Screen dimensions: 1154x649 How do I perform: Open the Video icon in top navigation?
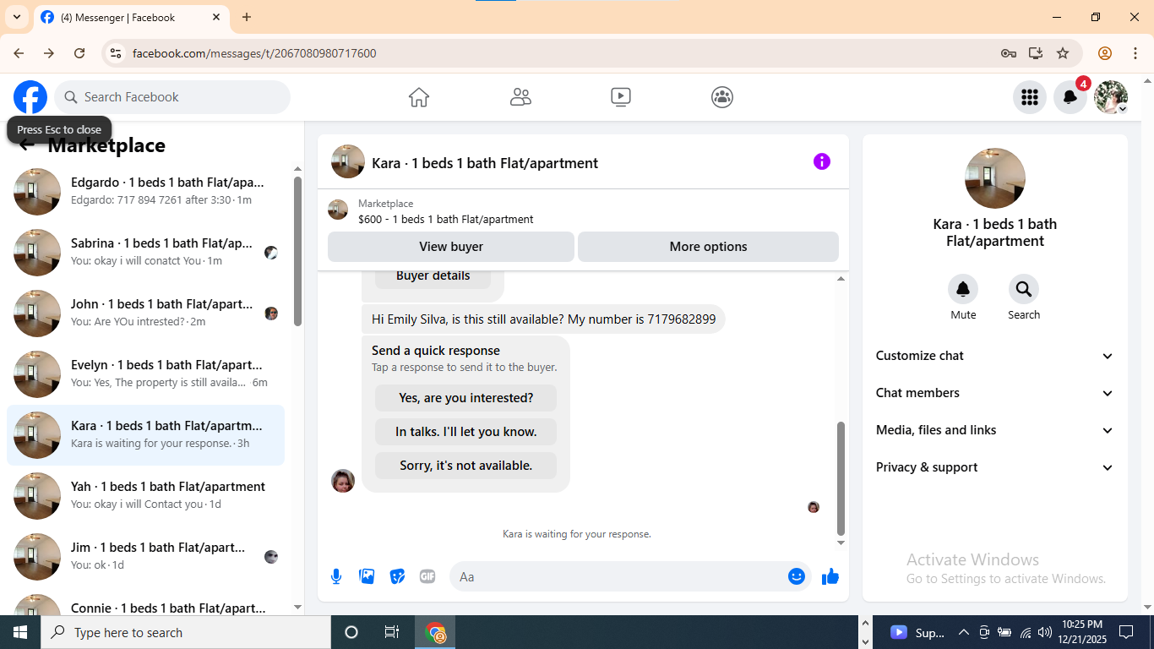pos(621,97)
